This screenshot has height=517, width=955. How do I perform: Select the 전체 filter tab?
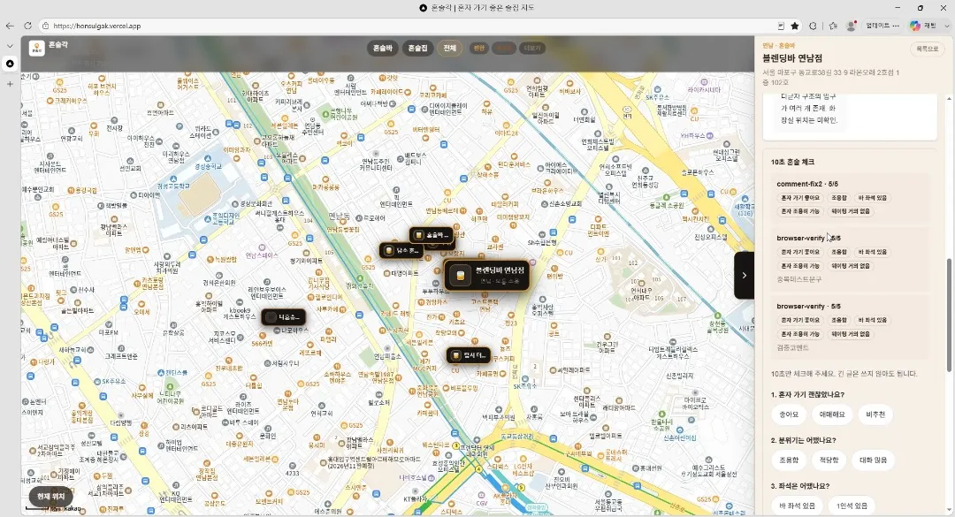point(449,48)
